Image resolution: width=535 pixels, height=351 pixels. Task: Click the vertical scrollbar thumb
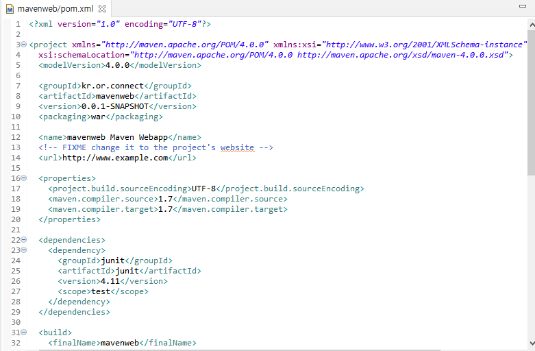[532, 102]
